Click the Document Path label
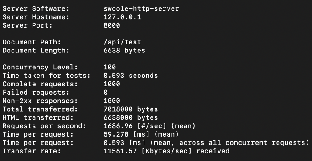Viewport: 312px width, 161px height. 32,42
